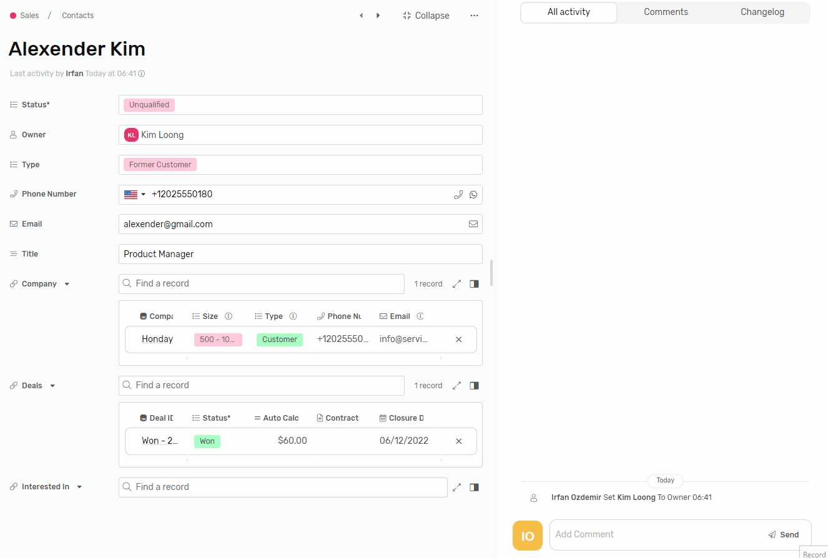Image resolution: width=828 pixels, height=558 pixels.
Task: Expand the Deals field dropdown arrow
Action: pos(52,386)
